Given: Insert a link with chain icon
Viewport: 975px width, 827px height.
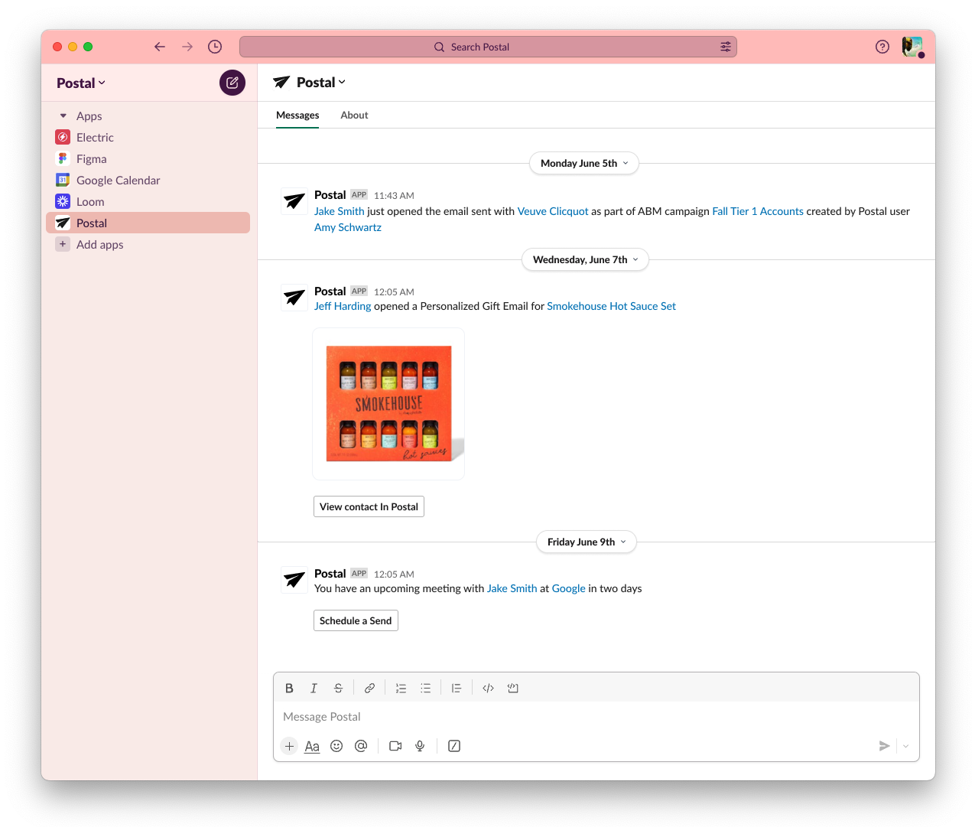Looking at the screenshot, I should 369,689.
